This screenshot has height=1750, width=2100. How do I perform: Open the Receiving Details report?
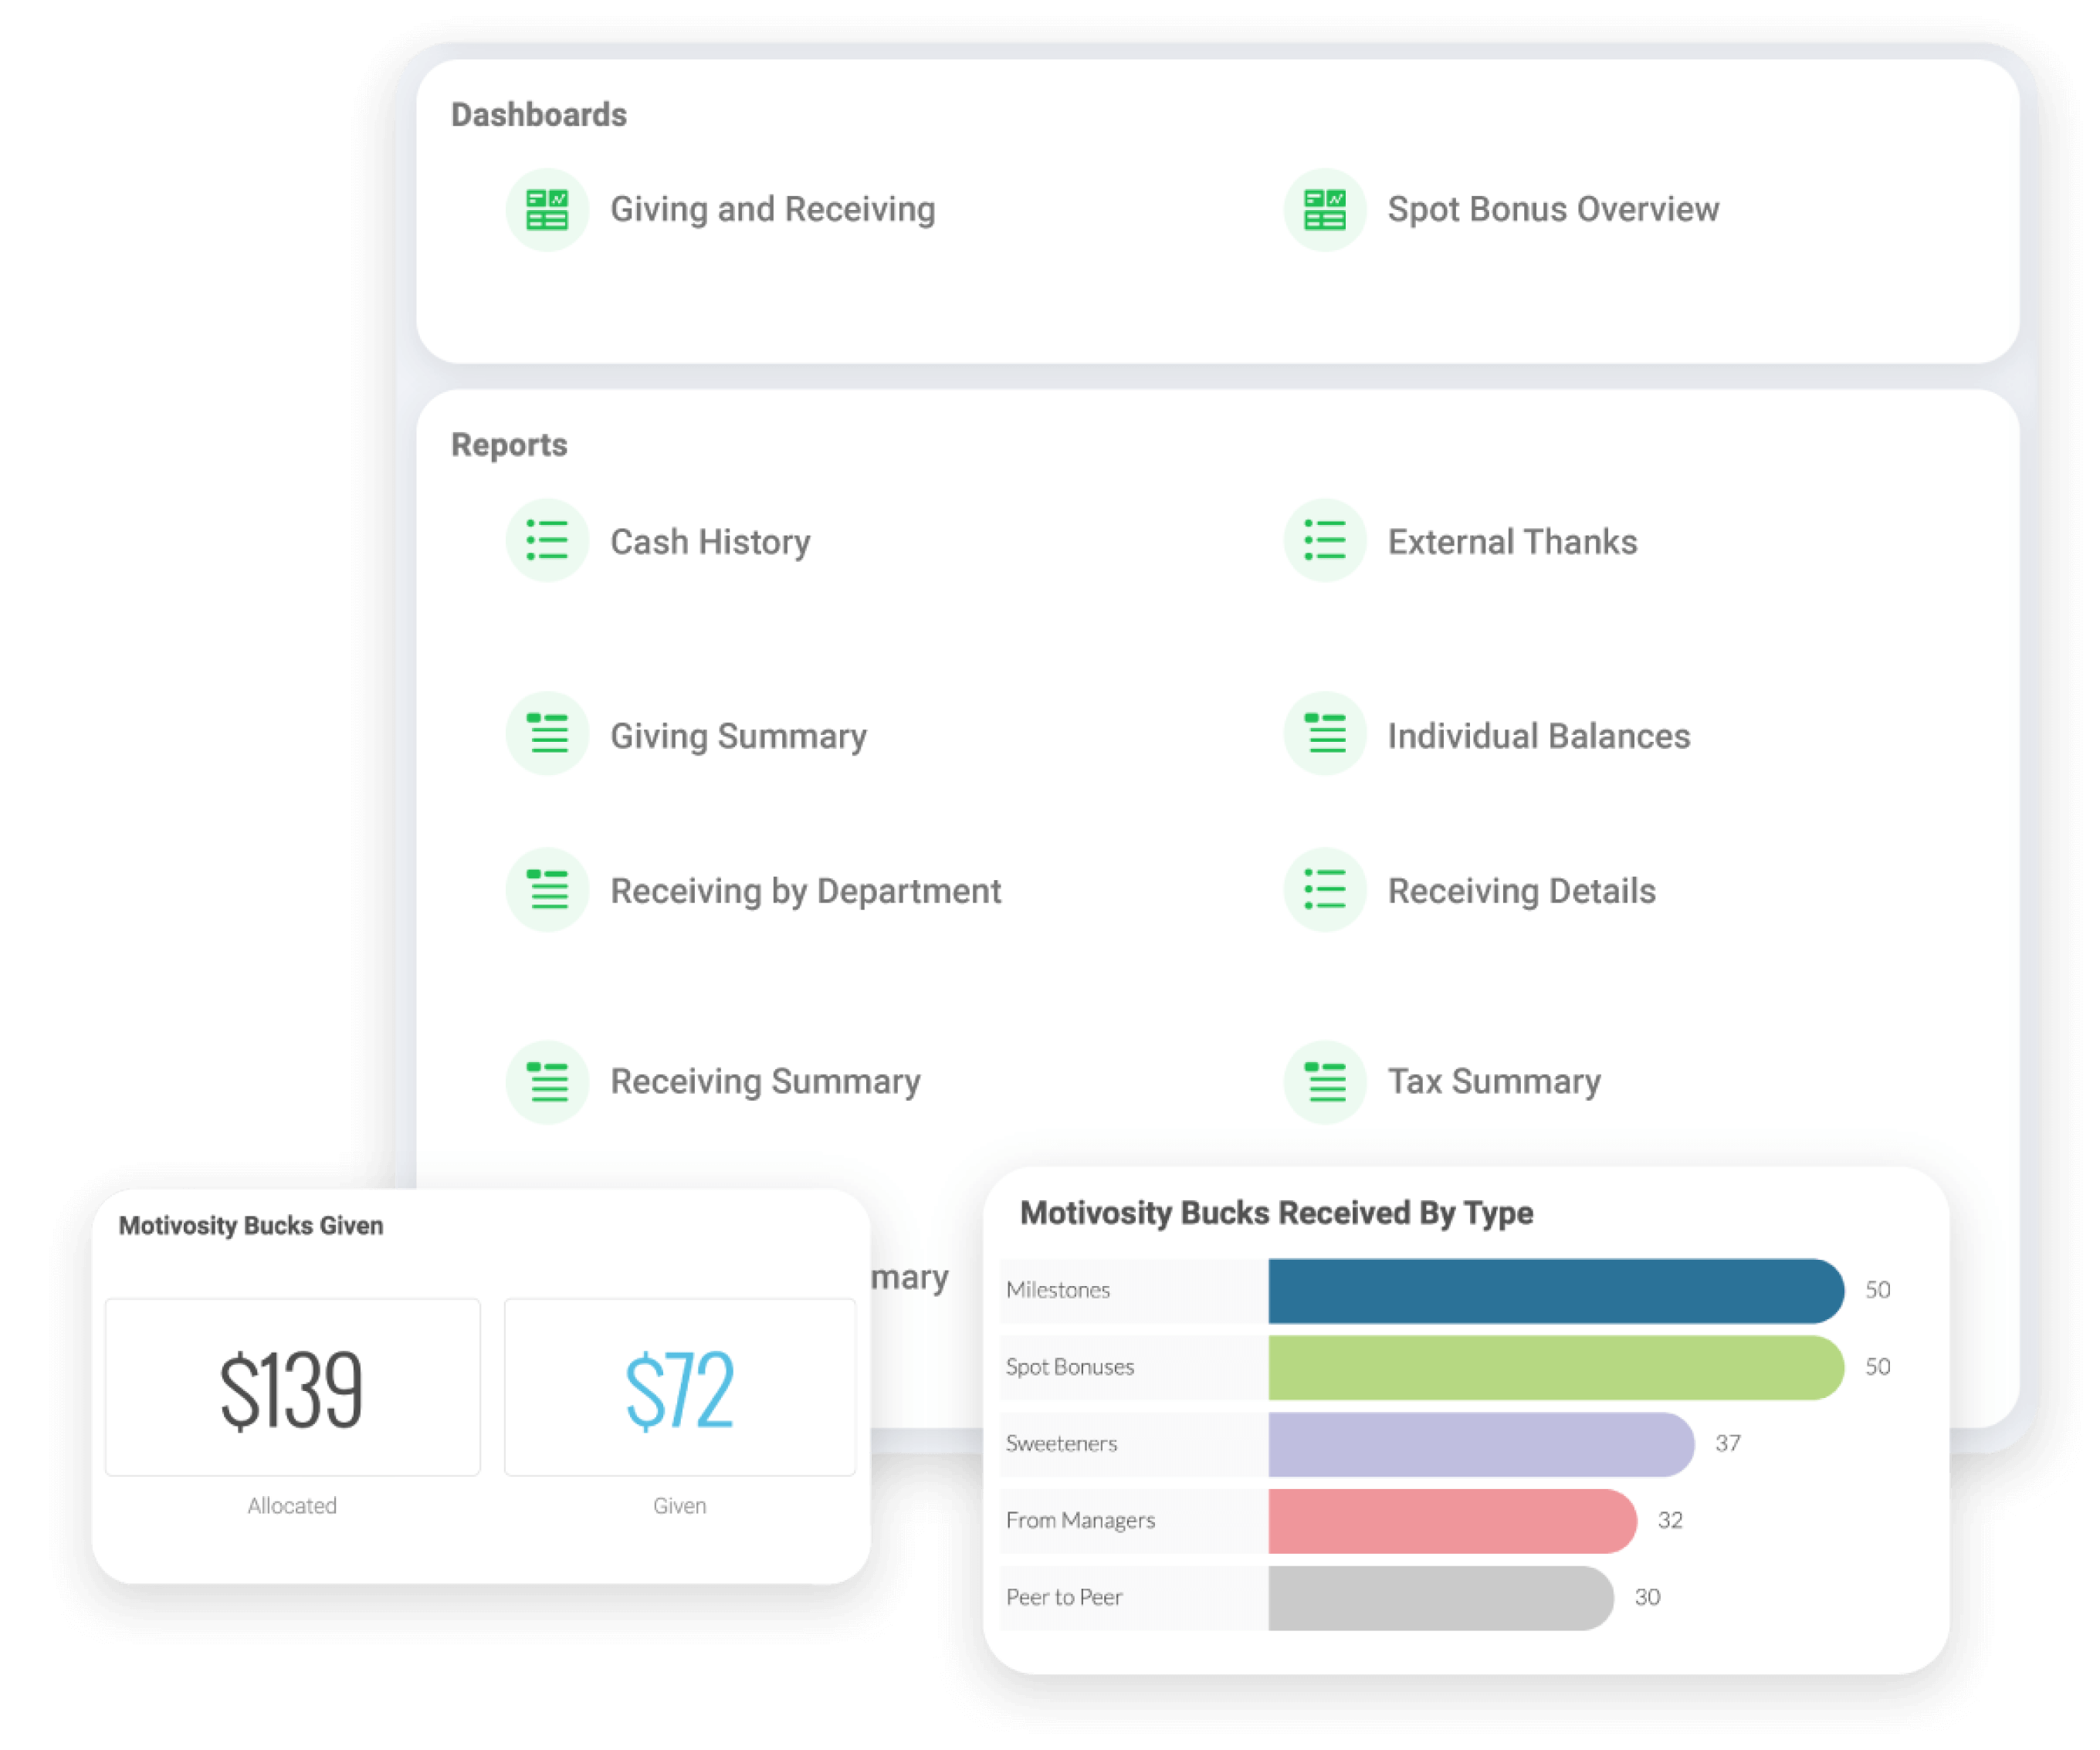(x=1521, y=892)
